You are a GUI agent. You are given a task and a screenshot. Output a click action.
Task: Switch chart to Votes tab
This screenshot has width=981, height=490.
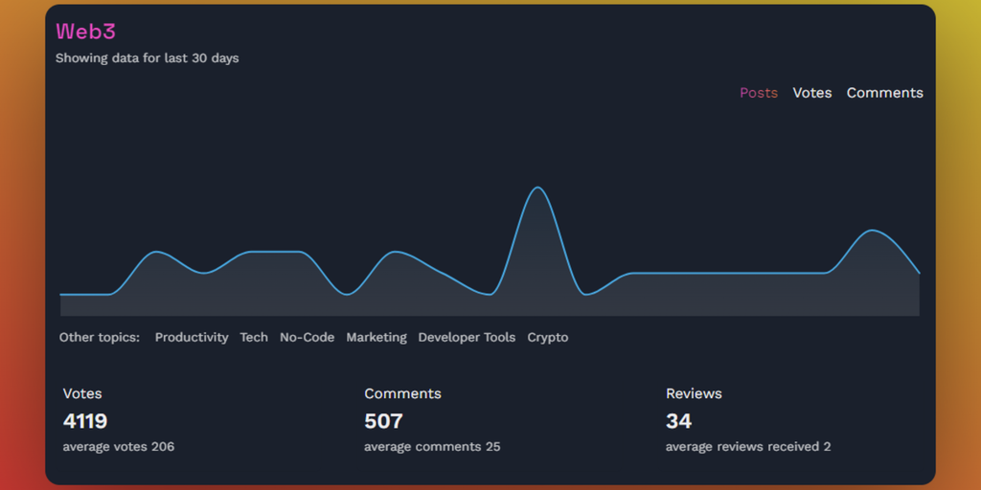[812, 93]
